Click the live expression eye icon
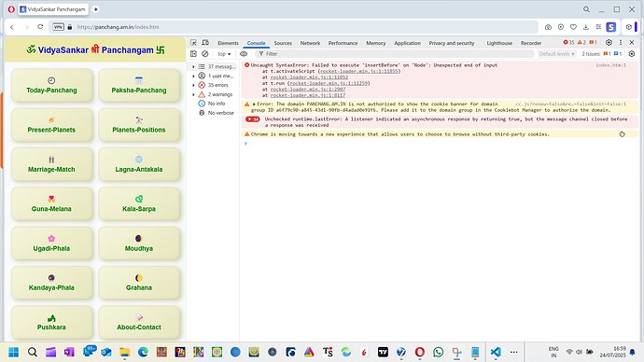Image resolution: width=644 pixels, height=362 pixels. pos(244,54)
